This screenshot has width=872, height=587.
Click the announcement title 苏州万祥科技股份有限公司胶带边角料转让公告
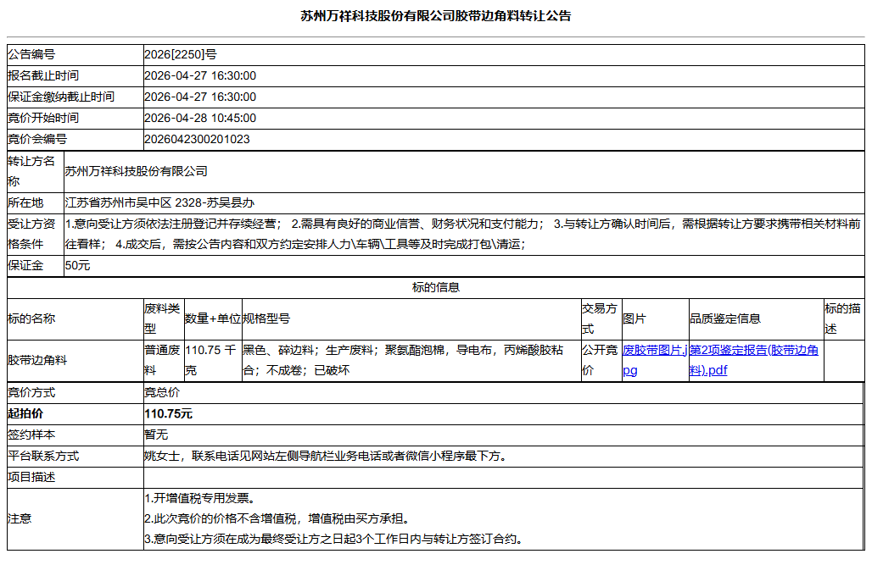click(x=436, y=16)
